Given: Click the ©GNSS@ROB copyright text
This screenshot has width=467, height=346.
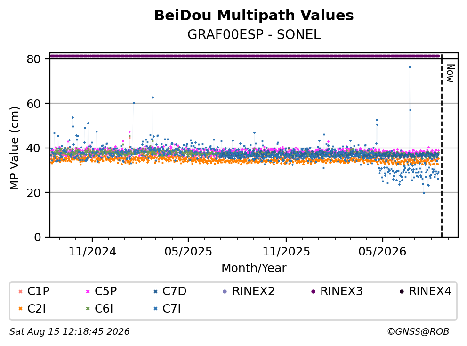Looking at the screenshot, I should [x=418, y=332].
